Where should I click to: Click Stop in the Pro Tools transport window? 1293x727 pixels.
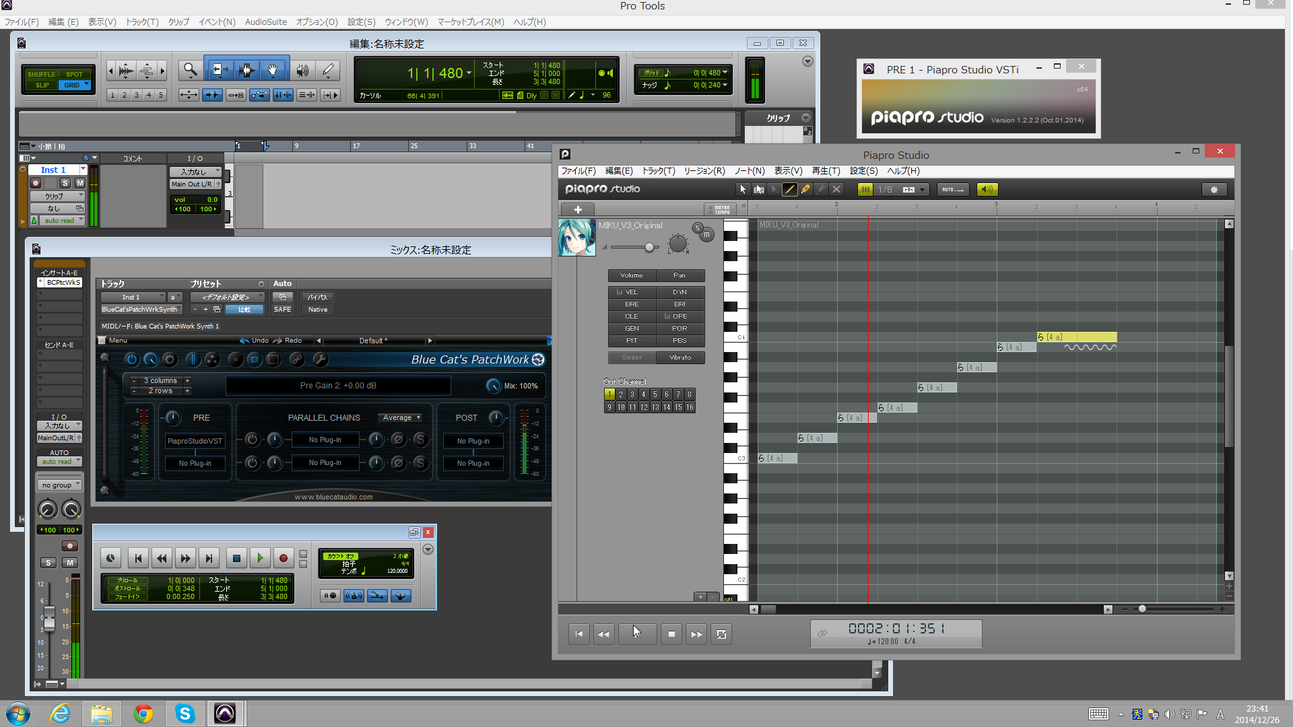tap(236, 558)
